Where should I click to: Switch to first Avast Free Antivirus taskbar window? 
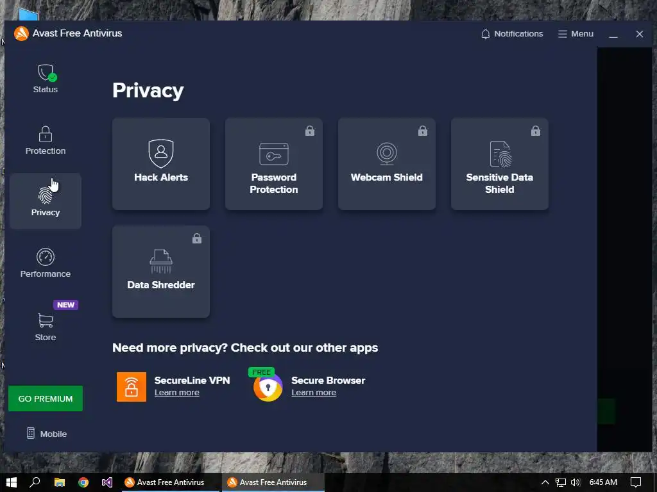[171, 482]
